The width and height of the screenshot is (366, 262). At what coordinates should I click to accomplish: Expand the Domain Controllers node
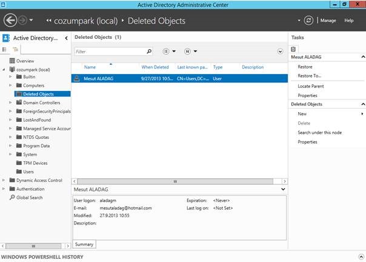(10, 102)
